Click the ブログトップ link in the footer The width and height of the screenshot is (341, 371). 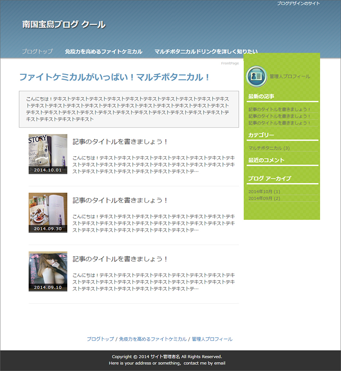(x=100, y=339)
